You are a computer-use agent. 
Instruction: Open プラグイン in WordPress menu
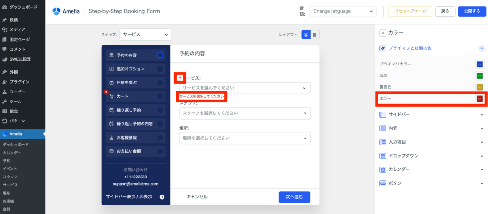click(20, 82)
